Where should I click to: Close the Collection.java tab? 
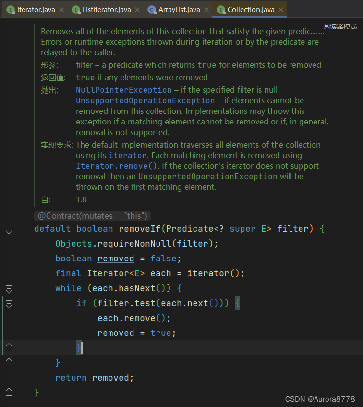coord(280,9)
